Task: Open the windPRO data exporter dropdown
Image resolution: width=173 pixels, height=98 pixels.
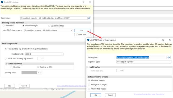Action: (71, 30)
